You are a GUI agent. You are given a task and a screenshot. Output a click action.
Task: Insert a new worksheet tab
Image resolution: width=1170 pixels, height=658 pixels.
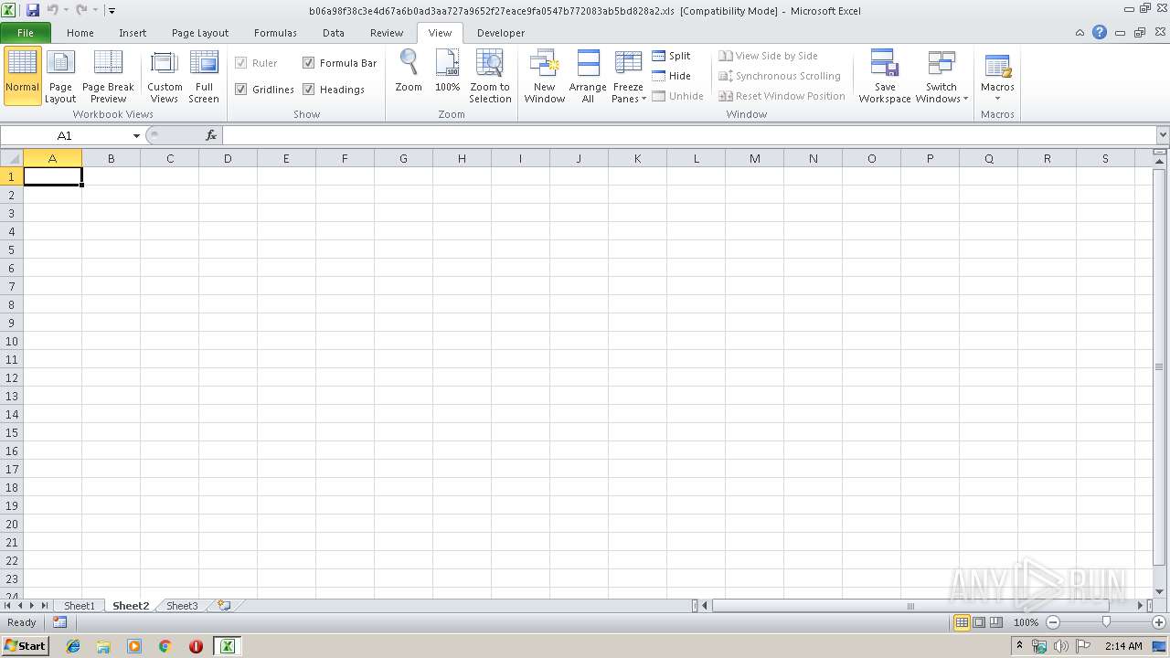tap(224, 605)
